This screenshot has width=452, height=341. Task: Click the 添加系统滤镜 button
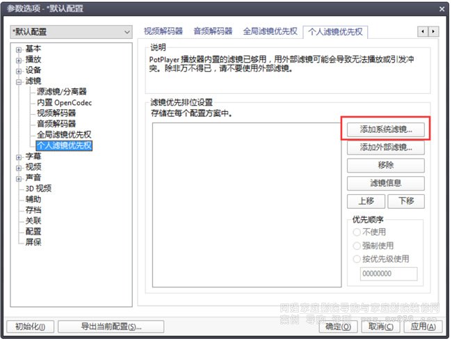pyautogui.click(x=386, y=129)
